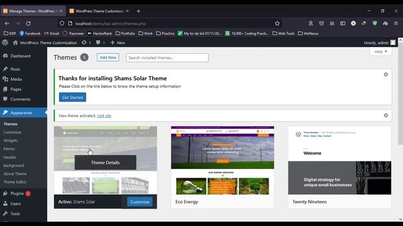Open Theme Editor under Appearance
Screen dimensions: 403x226
(15, 182)
